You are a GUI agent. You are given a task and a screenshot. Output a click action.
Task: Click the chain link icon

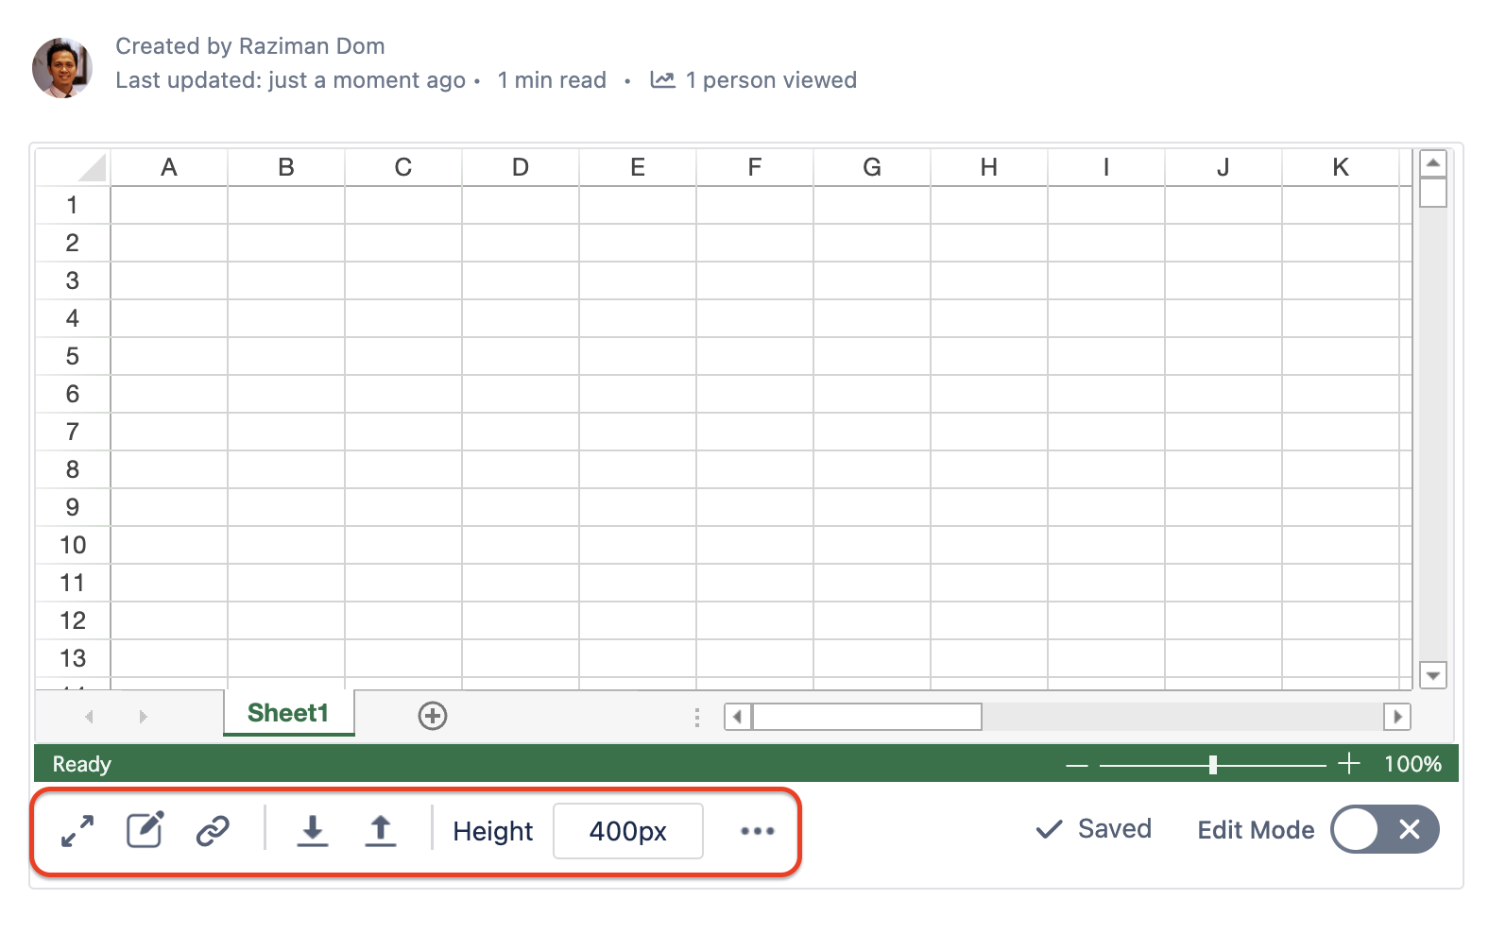pyautogui.click(x=213, y=831)
